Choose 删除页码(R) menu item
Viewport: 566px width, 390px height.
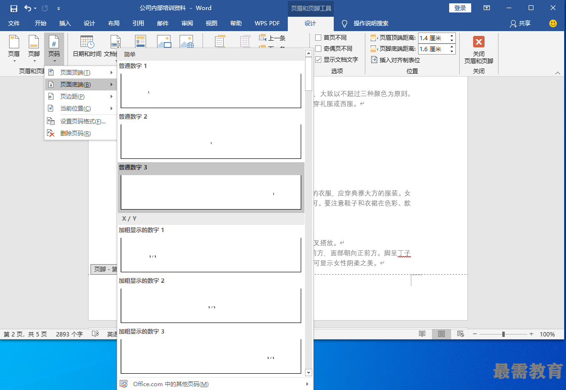click(80, 133)
